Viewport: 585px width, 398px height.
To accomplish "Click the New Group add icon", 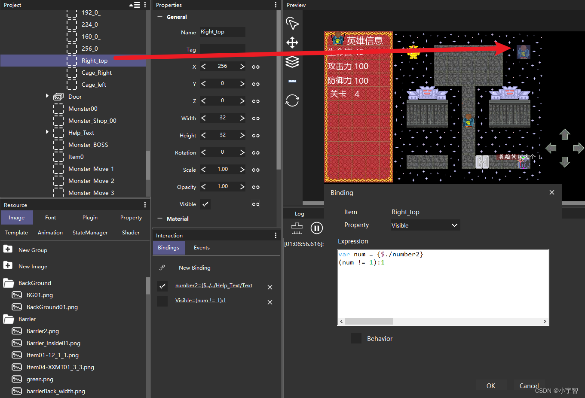I will (8, 249).
